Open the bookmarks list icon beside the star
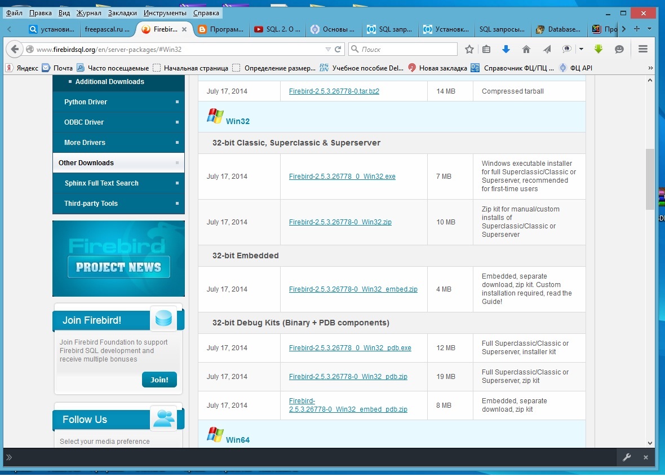Screen dimensions: 665x476 click(486, 50)
